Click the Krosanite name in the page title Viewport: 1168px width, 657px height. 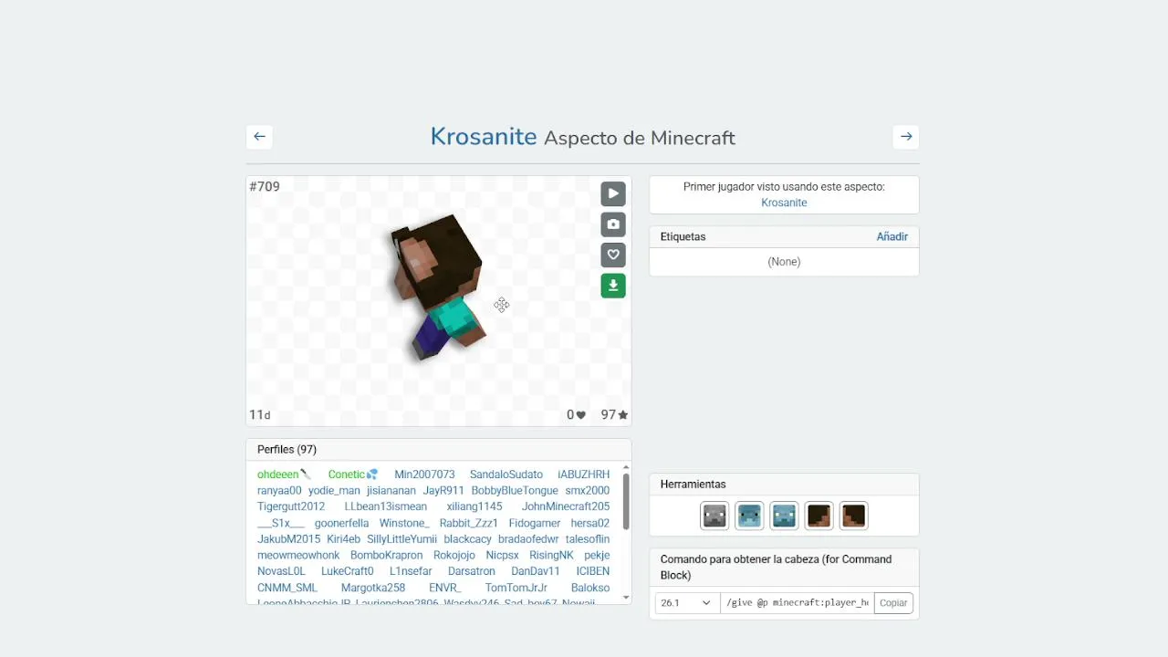(x=484, y=137)
